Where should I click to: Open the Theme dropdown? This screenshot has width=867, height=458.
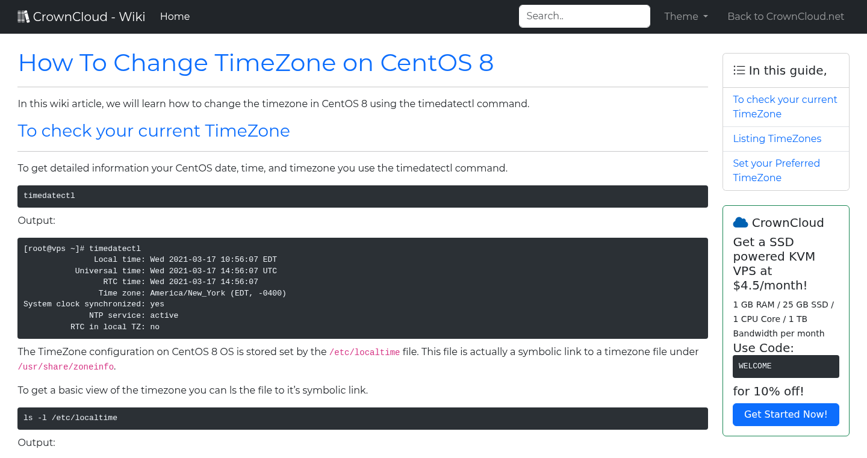686,16
